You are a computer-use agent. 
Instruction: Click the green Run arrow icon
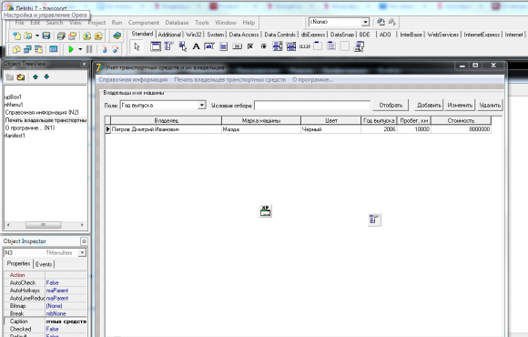tap(71, 49)
